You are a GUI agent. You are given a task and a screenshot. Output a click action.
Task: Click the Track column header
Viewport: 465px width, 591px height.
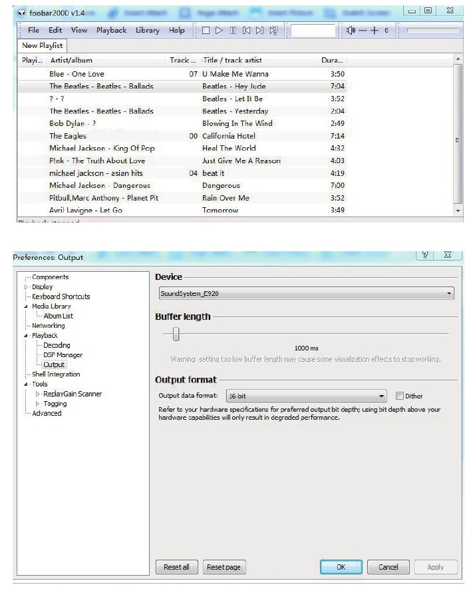[x=182, y=61]
